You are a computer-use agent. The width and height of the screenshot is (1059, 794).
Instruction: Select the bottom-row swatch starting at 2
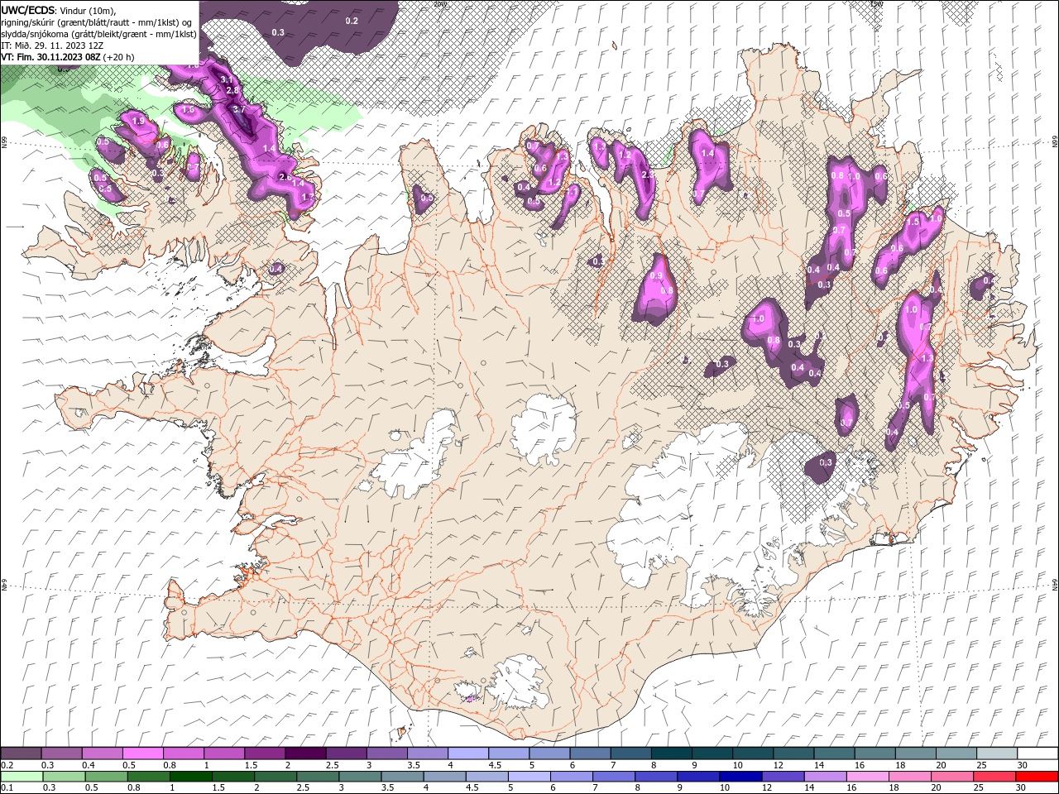[276, 777]
